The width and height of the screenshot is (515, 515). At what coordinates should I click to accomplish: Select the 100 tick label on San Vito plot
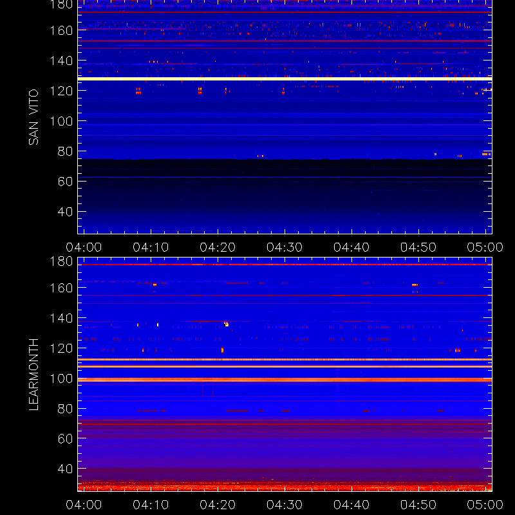point(61,121)
